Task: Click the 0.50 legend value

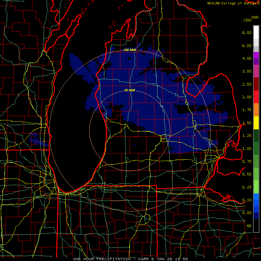Action: click(247, 174)
